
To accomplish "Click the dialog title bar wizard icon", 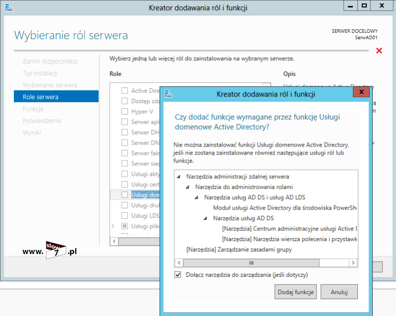I will click(x=168, y=94).
